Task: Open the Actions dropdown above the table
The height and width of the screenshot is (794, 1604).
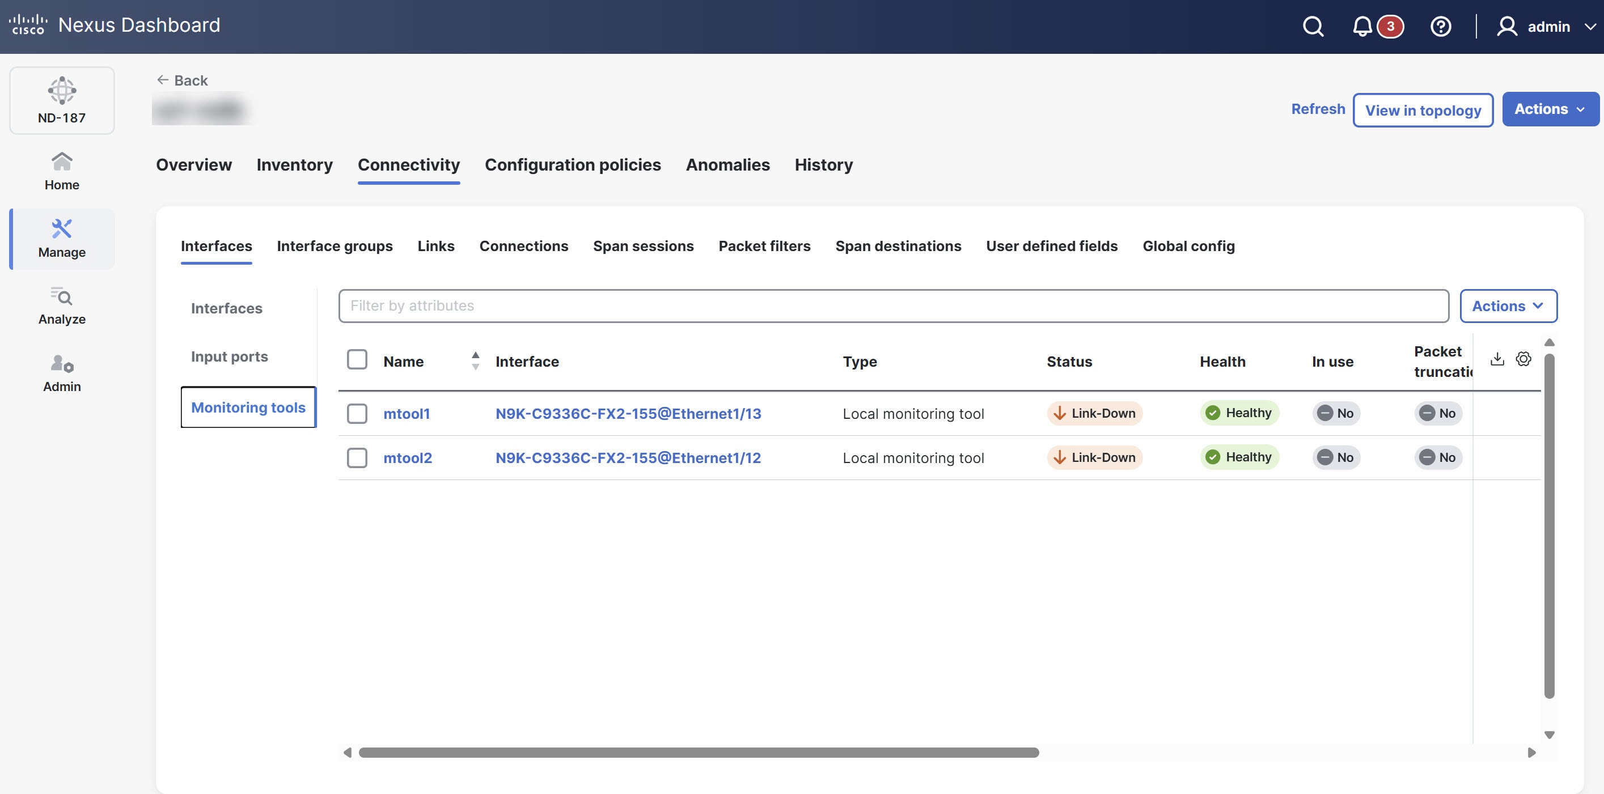Action: pyautogui.click(x=1509, y=305)
